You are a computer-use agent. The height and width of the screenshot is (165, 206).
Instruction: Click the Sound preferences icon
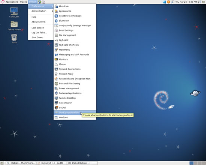(56, 108)
